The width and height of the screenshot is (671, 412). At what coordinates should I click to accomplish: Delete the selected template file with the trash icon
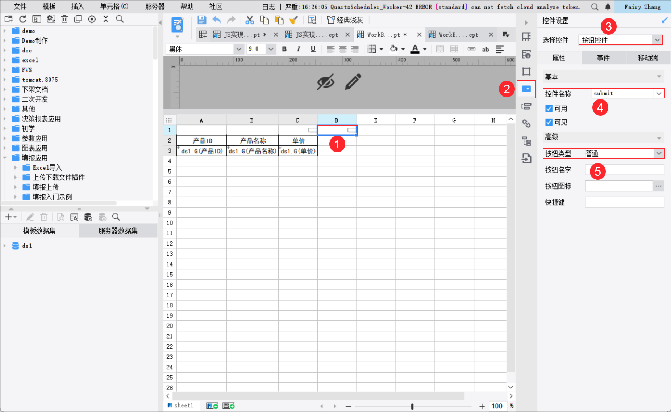(x=64, y=19)
